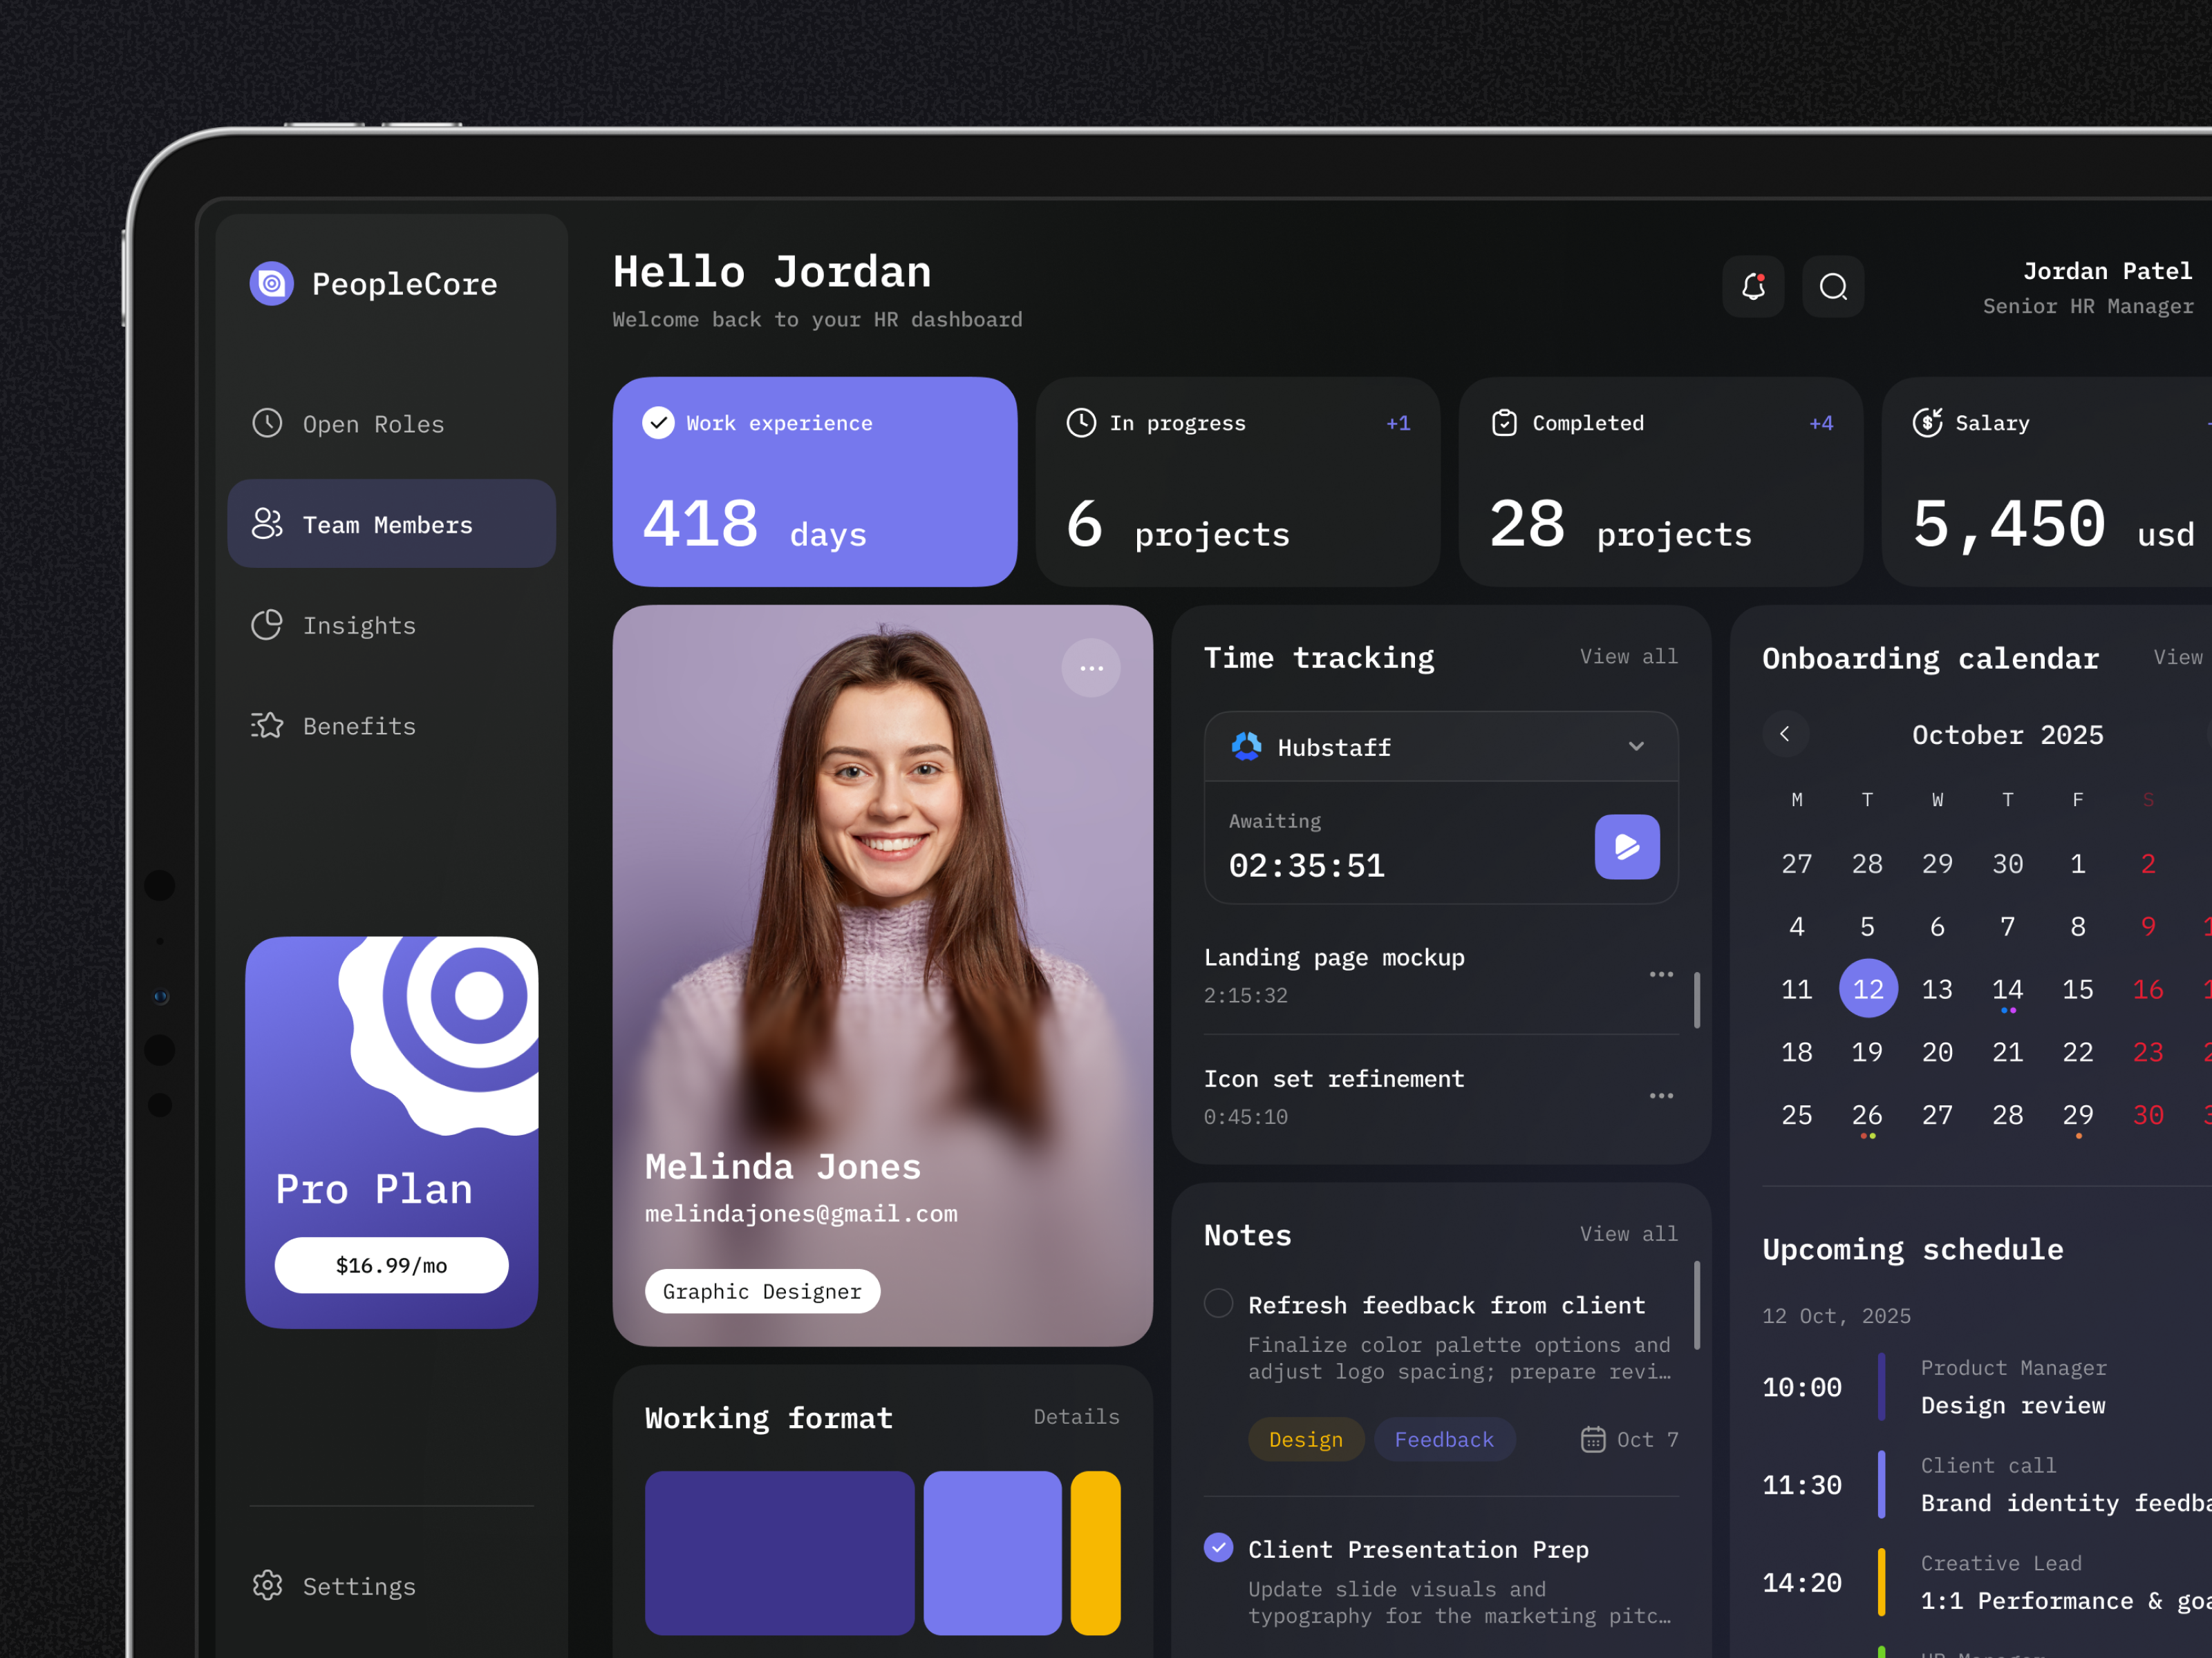Open options for Icon set refinement entry
Viewport: 2212px width, 1658px height.
point(1661,1096)
